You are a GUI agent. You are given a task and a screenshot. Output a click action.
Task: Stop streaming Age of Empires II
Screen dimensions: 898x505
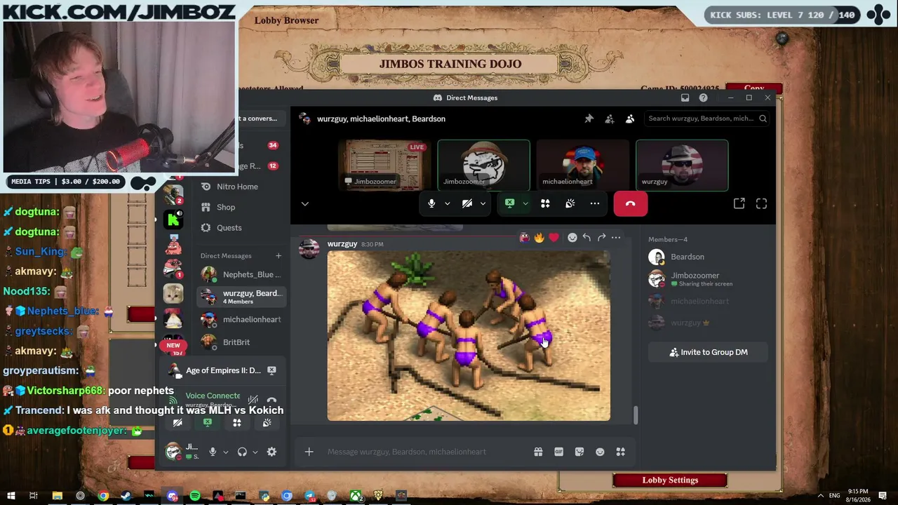click(x=272, y=370)
